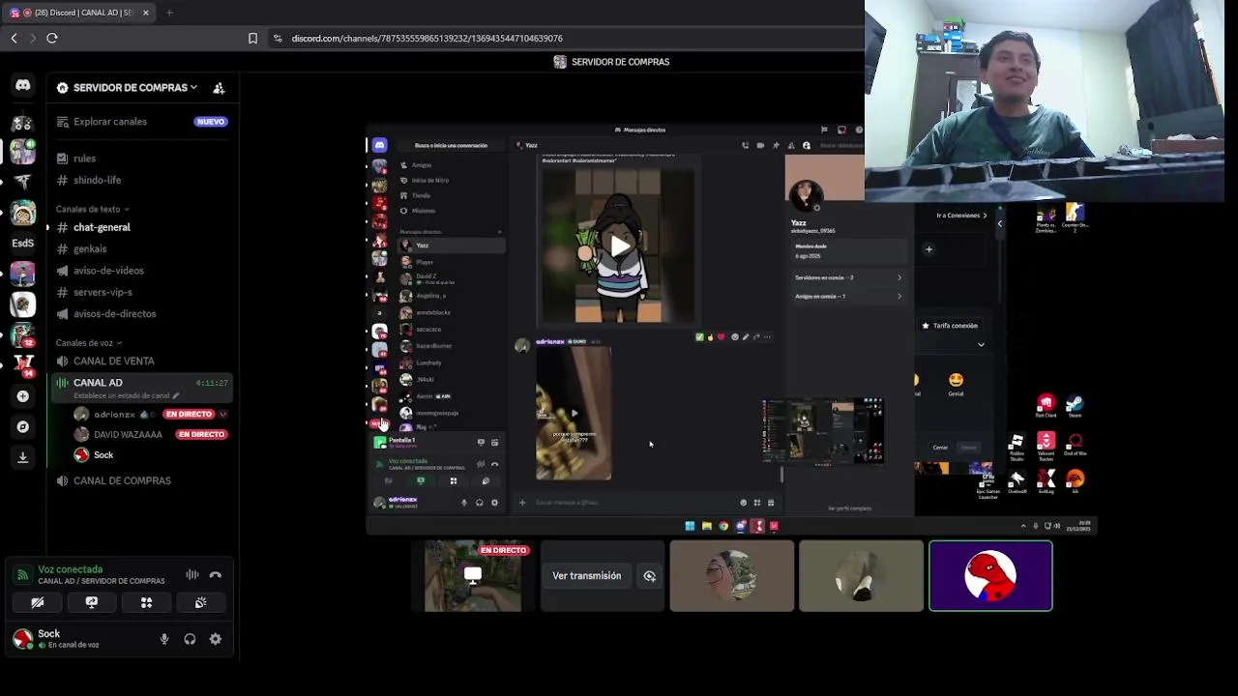This screenshot has width=1238, height=696.
Task: Click Sock's avatar in the user panel
Action: pos(22,639)
